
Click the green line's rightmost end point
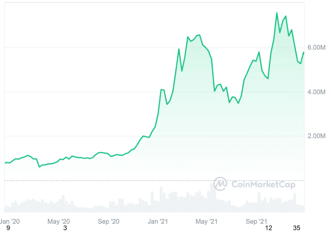click(x=304, y=52)
